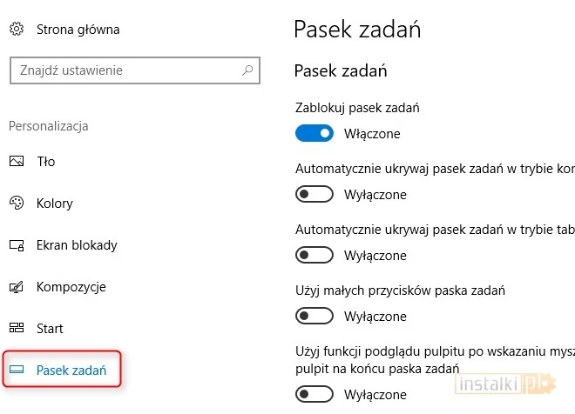575x414 pixels.
Task: Open the Kolory section
Action: (54, 204)
